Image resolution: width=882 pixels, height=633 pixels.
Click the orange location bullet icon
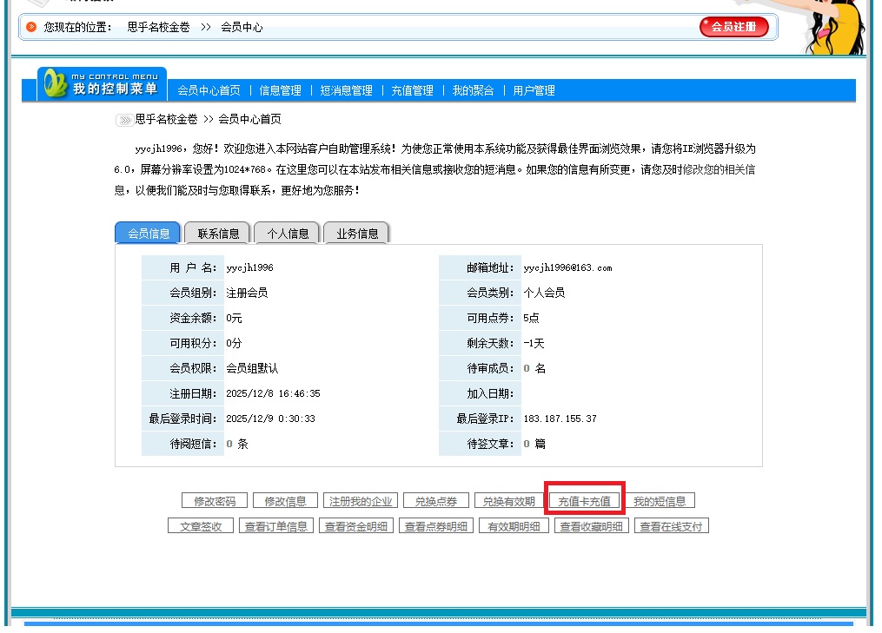coord(32,27)
